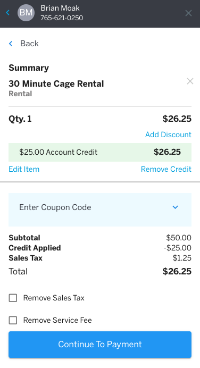Tick the Remove Sales Tax checkbox
Viewport: 200px width, 368px height.
(13, 298)
